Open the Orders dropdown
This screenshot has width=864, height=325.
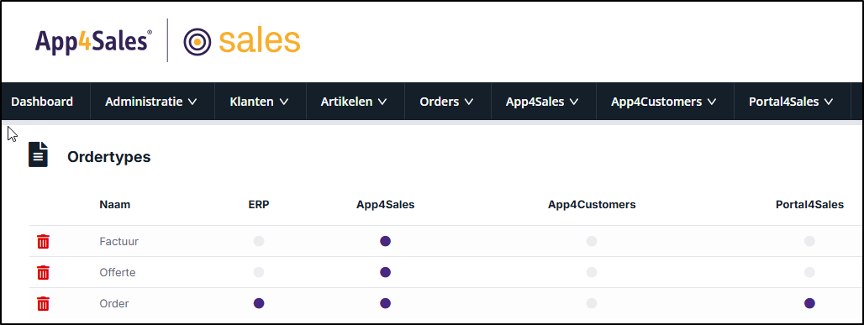(446, 102)
